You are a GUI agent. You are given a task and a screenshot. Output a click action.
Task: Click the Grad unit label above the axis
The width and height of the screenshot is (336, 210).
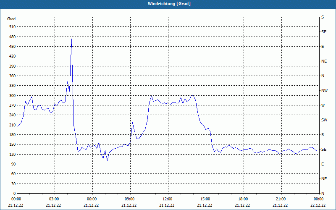(11, 19)
